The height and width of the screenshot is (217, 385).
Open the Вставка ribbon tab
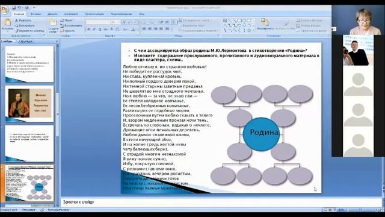[35, 14]
